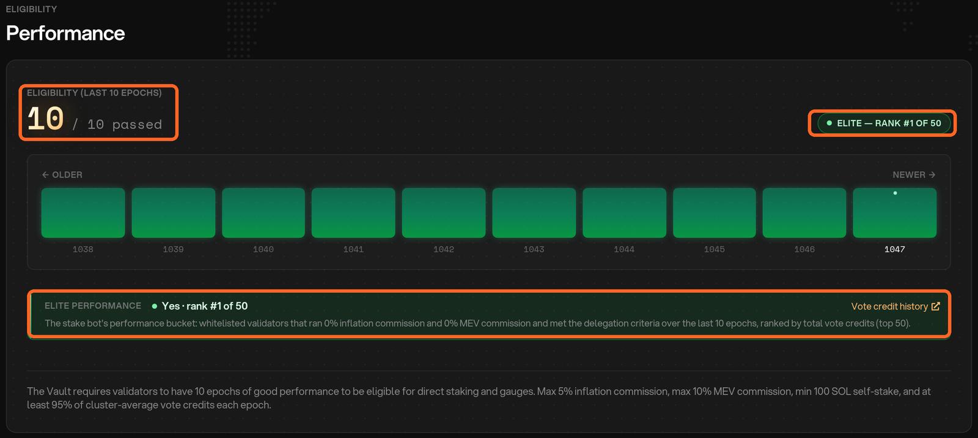The width and height of the screenshot is (978, 438).
Task: Select the epoch 1043 bar
Action: pyautogui.click(x=534, y=213)
